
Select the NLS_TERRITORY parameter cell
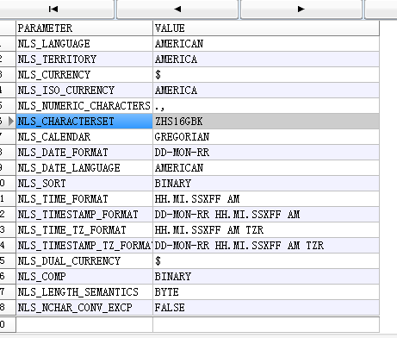(84, 59)
